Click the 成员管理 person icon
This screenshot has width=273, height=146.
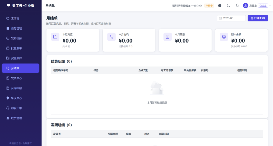coord(8,118)
